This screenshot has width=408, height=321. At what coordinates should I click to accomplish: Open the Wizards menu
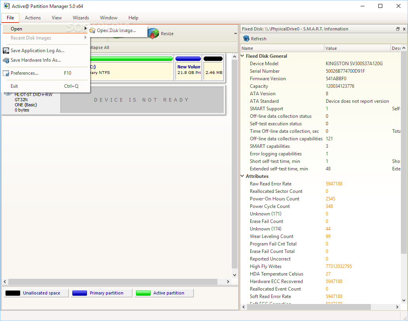point(81,18)
